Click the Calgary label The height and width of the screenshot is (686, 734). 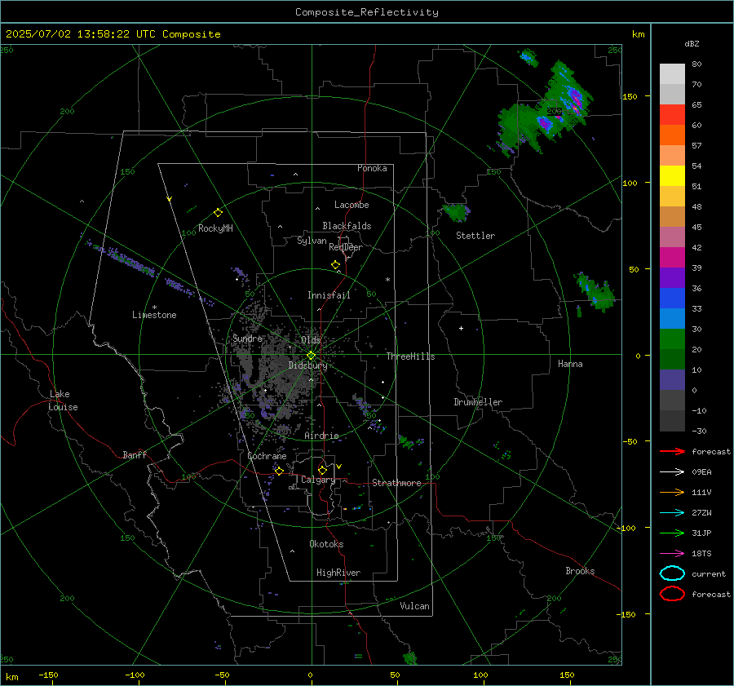pos(318,480)
